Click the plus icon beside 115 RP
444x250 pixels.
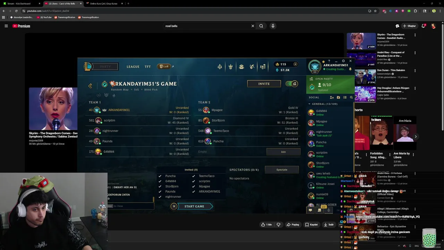pyautogui.click(x=295, y=64)
